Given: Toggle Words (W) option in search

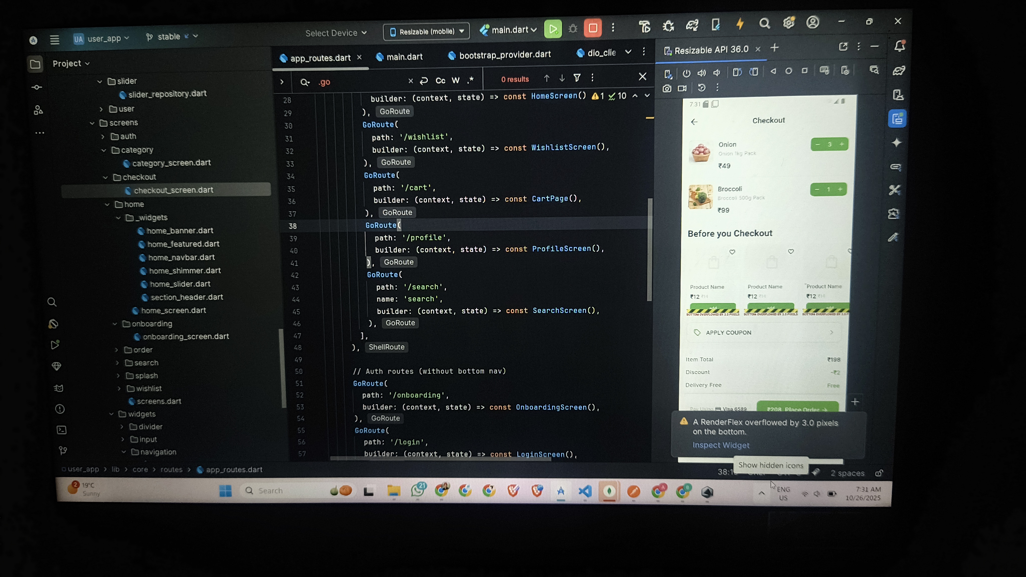Looking at the screenshot, I should (x=456, y=80).
